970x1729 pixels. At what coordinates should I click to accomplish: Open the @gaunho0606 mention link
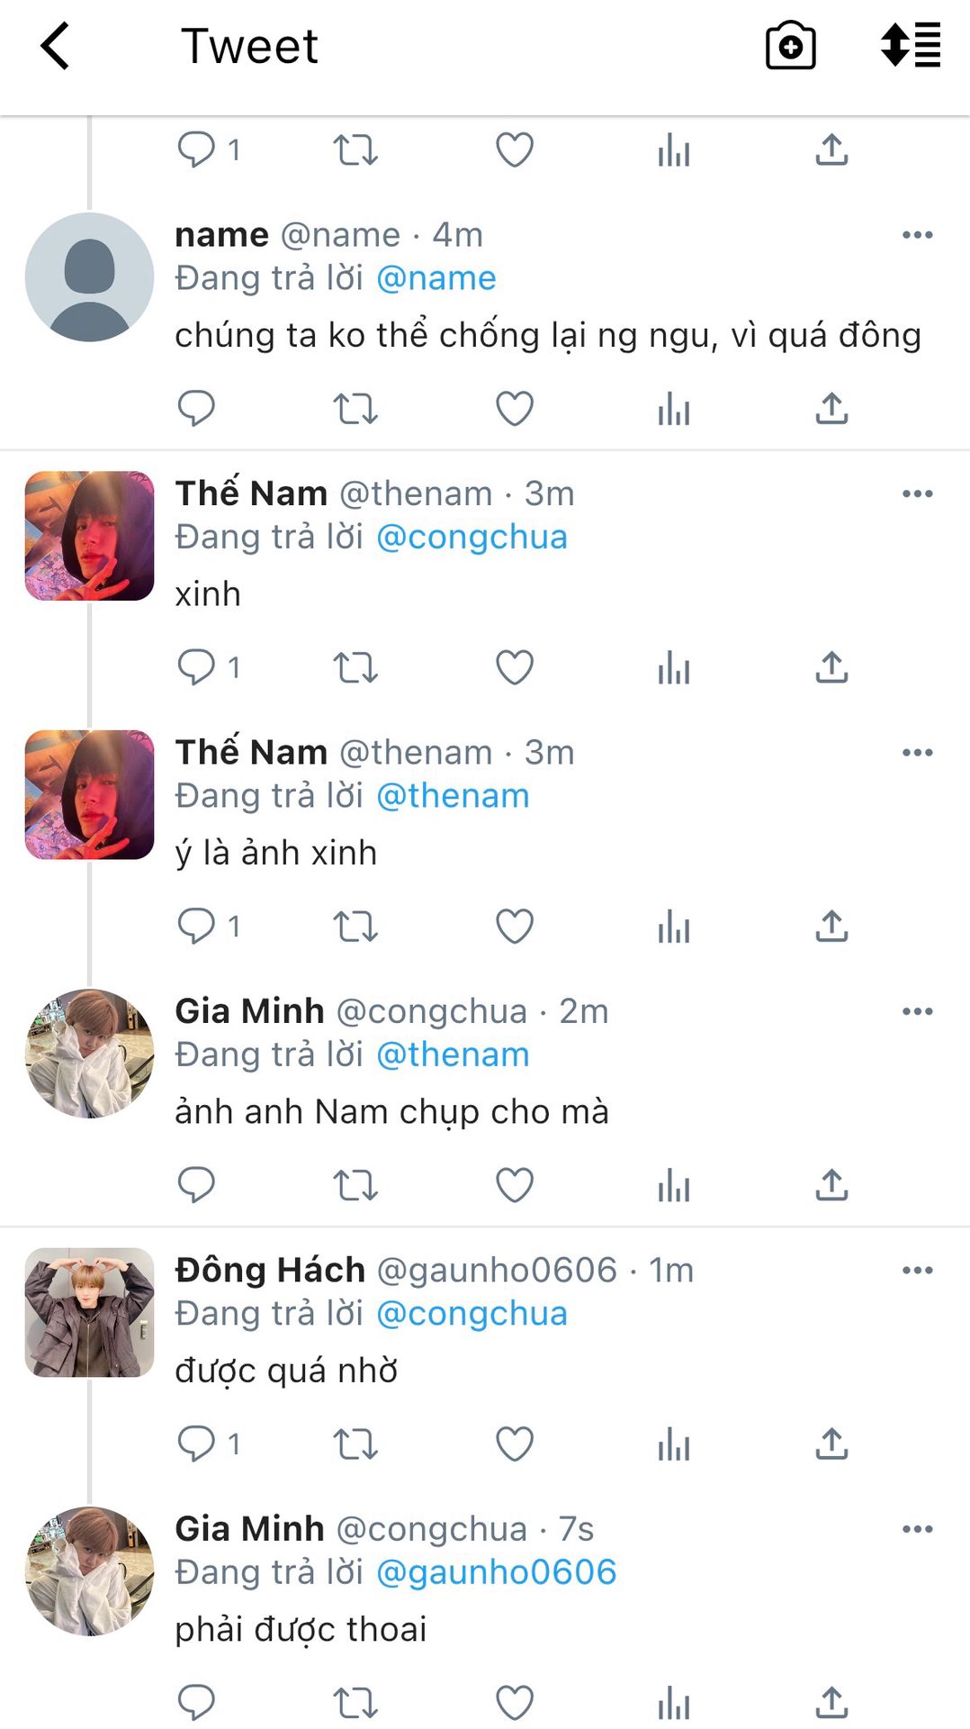coord(496,1572)
